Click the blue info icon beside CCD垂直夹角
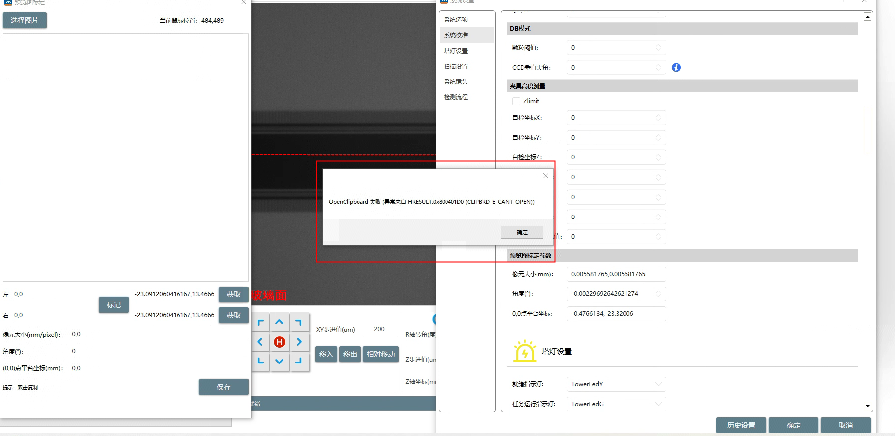This screenshot has width=895, height=436. click(x=676, y=68)
